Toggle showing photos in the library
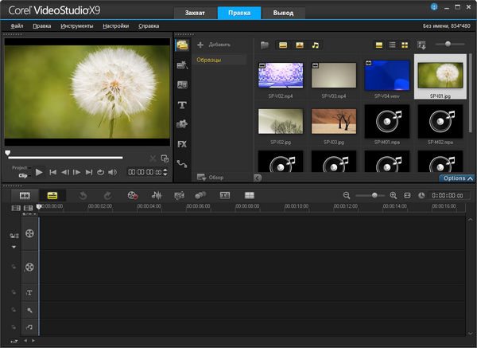The width and height of the screenshot is (477, 348). tap(299, 45)
